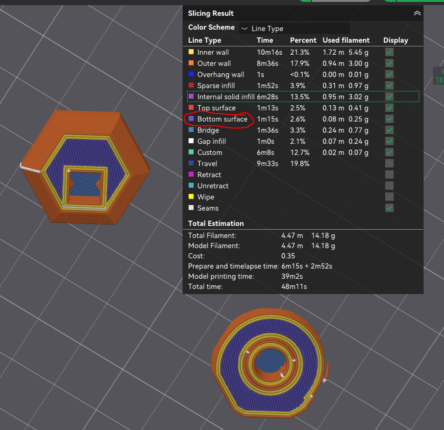The width and height of the screenshot is (444, 430).
Task: Click the Inner wall yellow color swatch
Action: click(x=191, y=52)
